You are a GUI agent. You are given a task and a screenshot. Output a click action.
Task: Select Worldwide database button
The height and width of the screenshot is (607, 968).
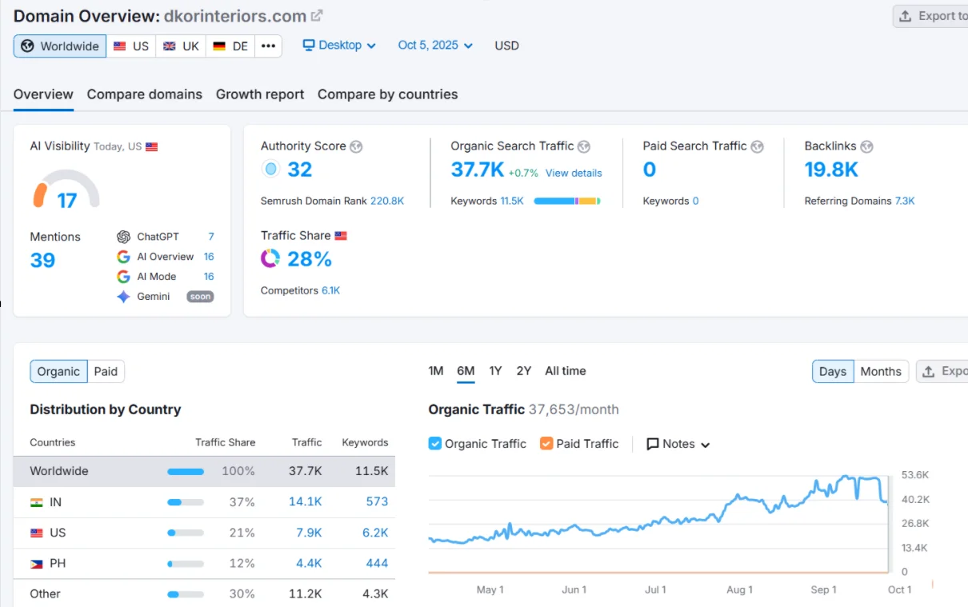(60, 46)
